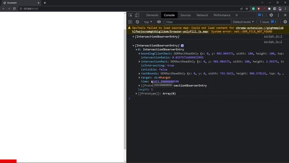The image size is (289, 163).
Task: Open the top JavaScript context dropdown
Action: tap(148, 22)
